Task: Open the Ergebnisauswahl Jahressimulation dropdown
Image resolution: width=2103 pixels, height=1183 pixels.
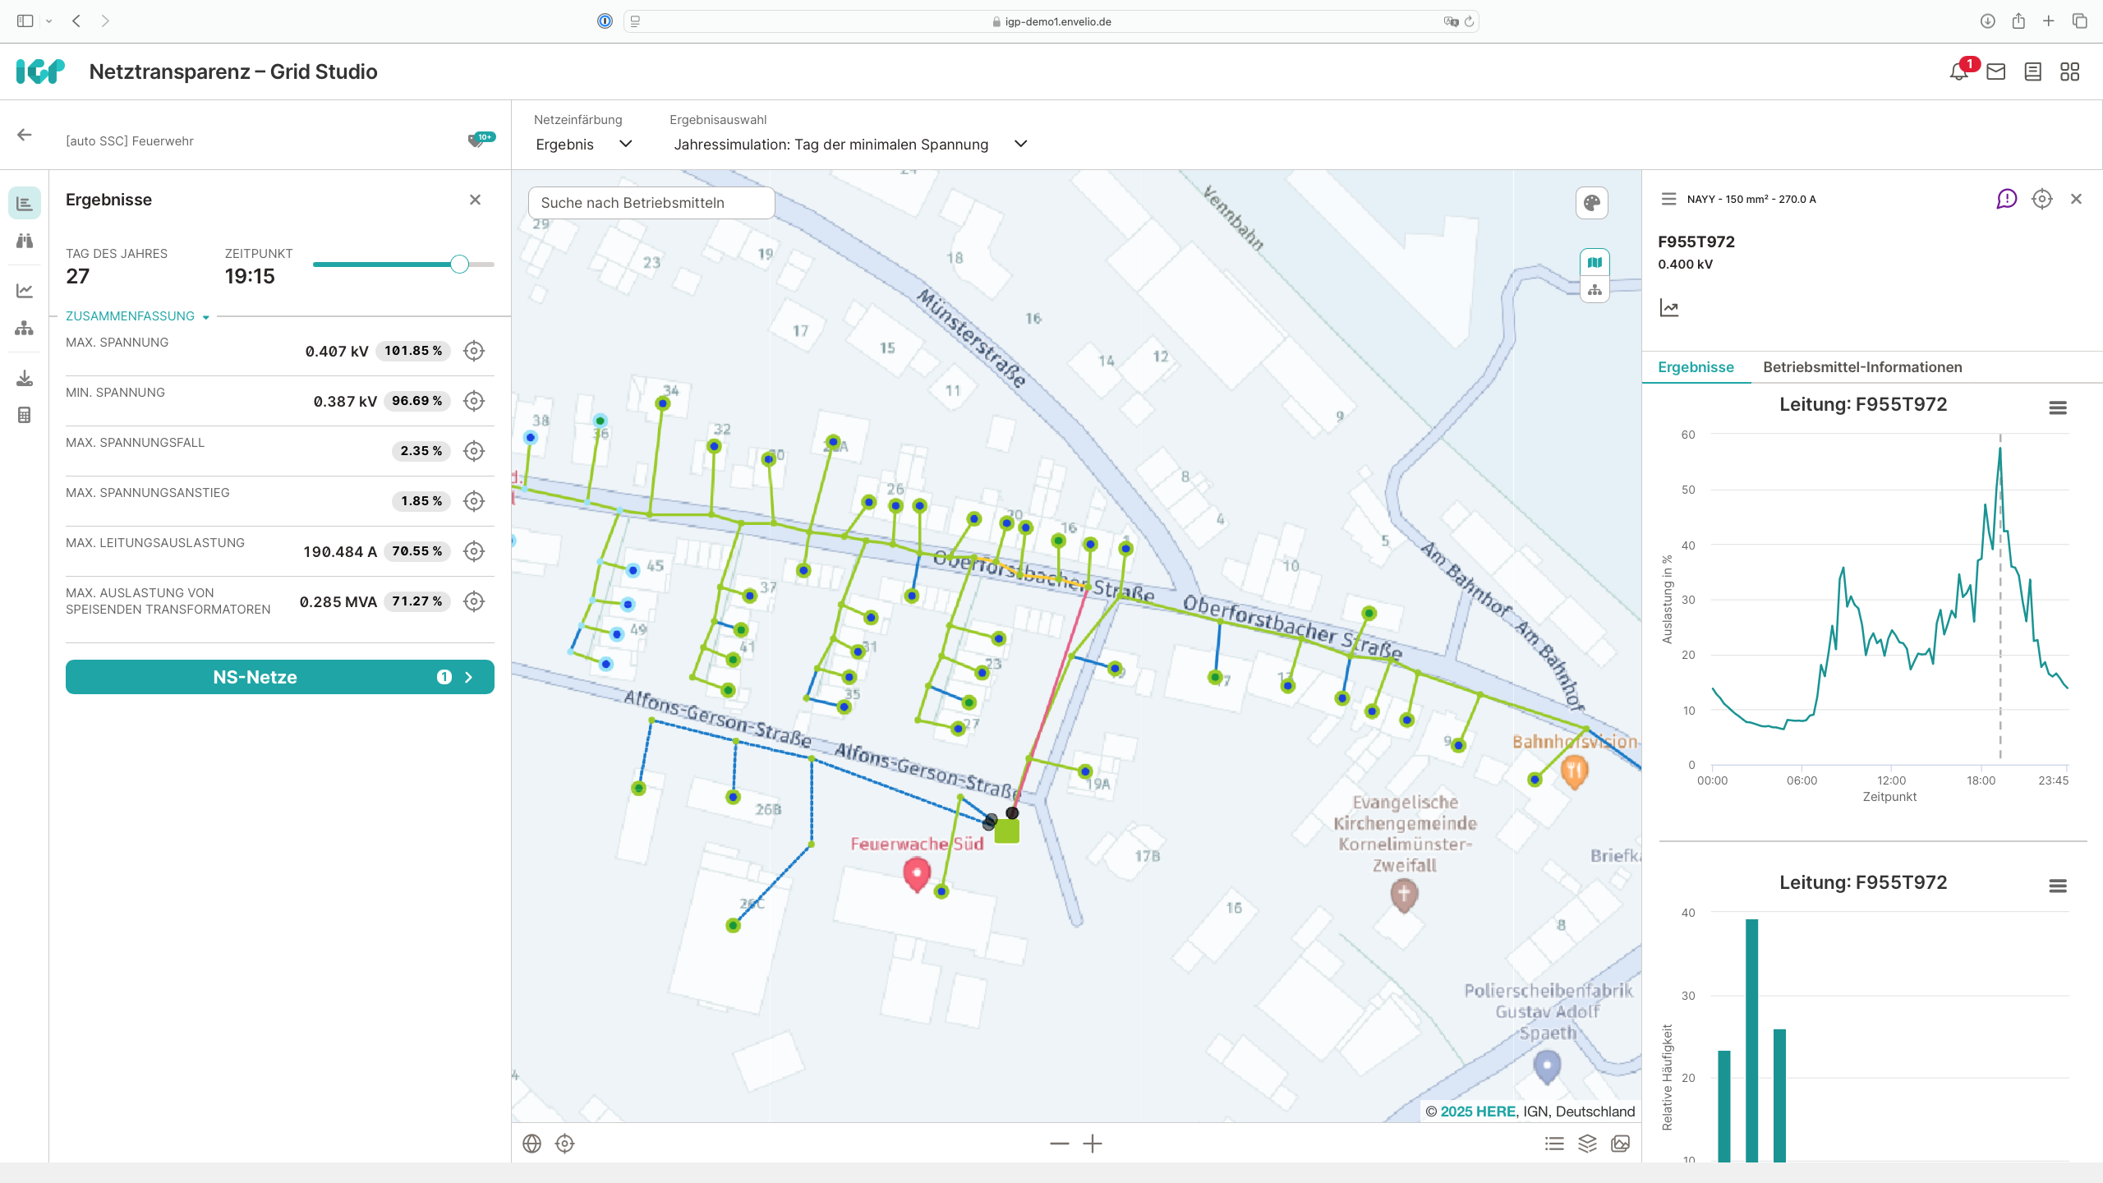Action: [850, 145]
